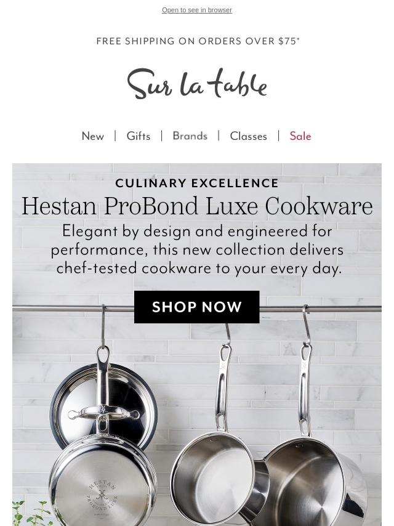Select the free shipping over $75 banner
The height and width of the screenshot is (526, 394).
click(198, 41)
